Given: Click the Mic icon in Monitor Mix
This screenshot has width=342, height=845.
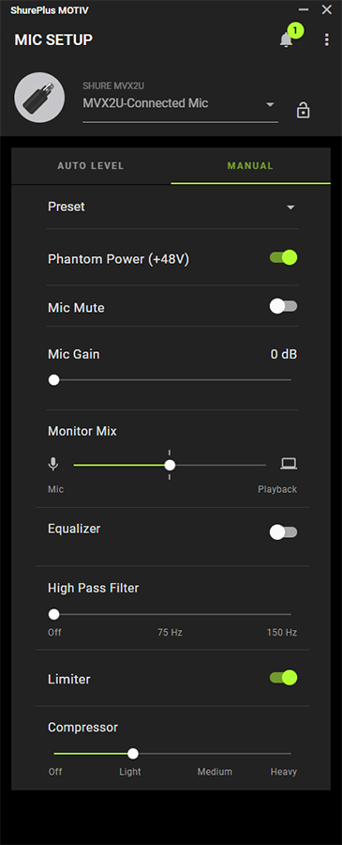Looking at the screenshot, I should [53, 464].
